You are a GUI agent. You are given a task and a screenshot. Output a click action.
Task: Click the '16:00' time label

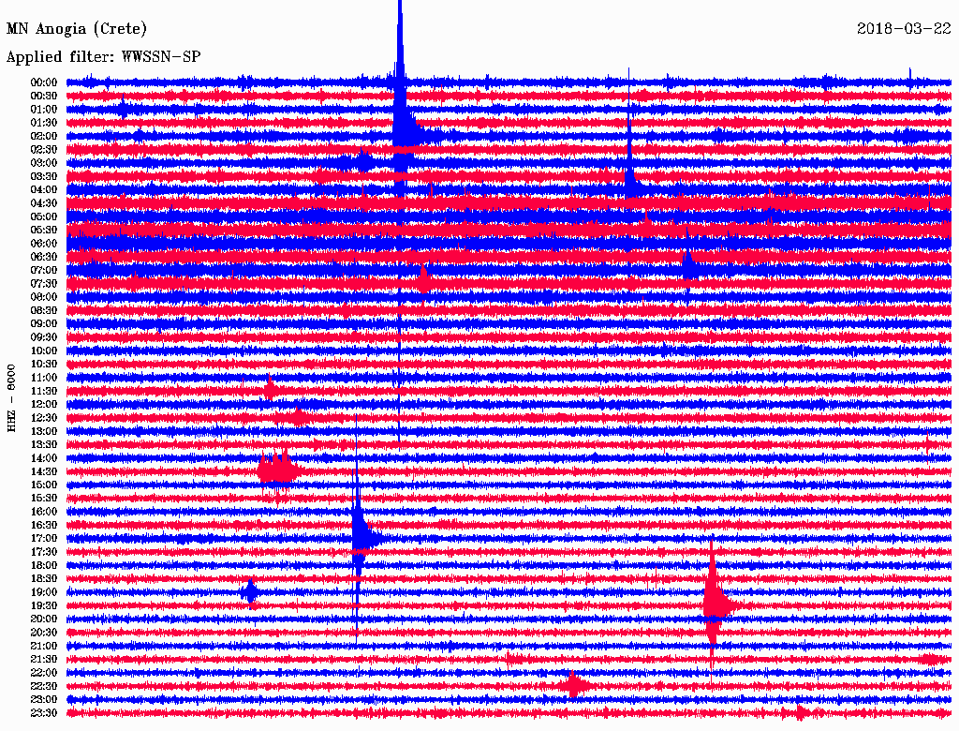(x=43, y=512)
